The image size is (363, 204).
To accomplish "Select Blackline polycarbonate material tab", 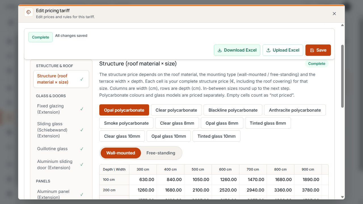I will click(233, 110).
